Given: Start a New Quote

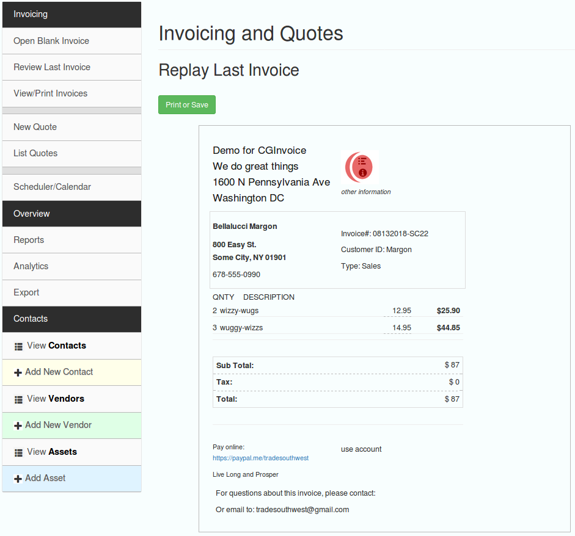Looking at the screenshot, I should click(x=35, y=127).
